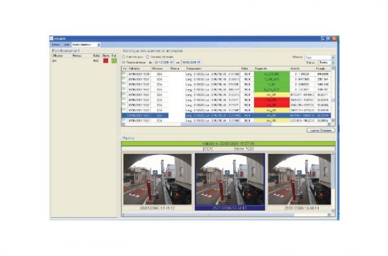The height and width of the screenshot is (256, 388).
Task: Open the Réseau filter dropdown
Action: click(333, 57)
